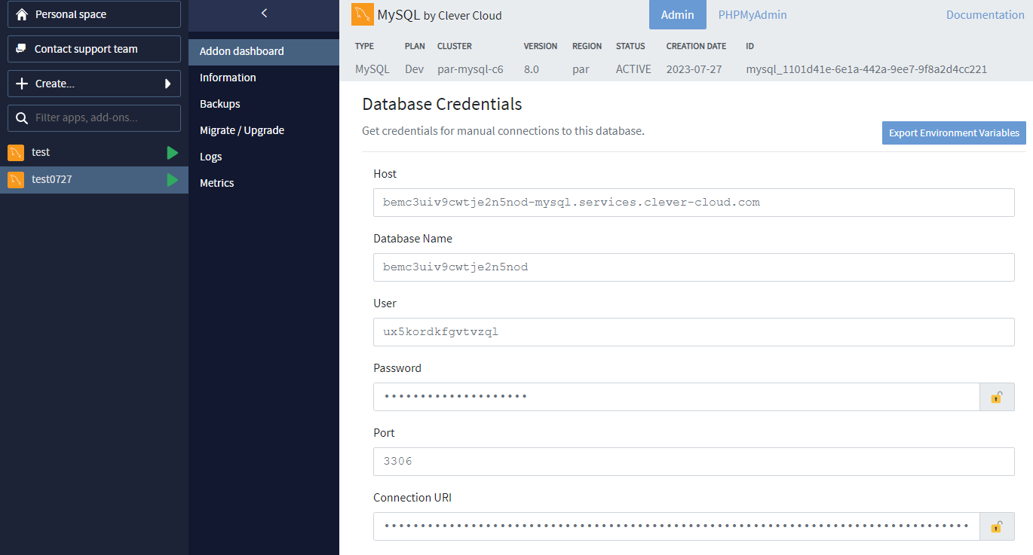This screenshot has width=1033, height=555.
Task: Select the test add-on in sidebar
Action: click(94, 153)
